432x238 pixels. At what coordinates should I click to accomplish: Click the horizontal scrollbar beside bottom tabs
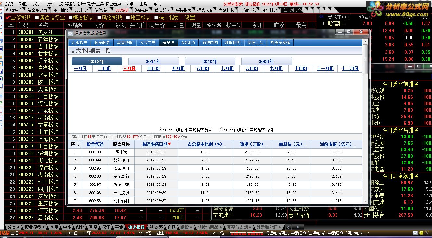click(x=298, y=227)
